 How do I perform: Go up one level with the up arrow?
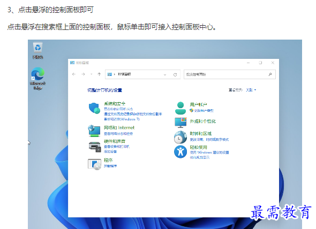click(99, 74)
